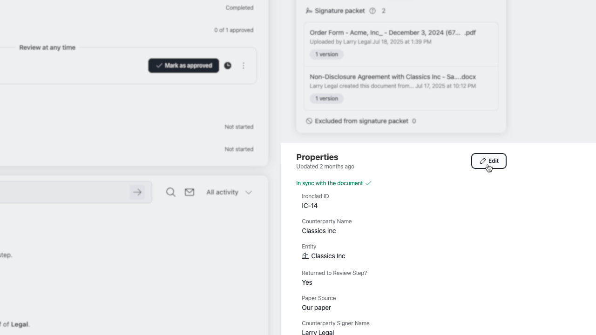Click the clock icon beside Mark as approved
The height and width of the screenshot is (335, 596).
(x=228, y=66)
